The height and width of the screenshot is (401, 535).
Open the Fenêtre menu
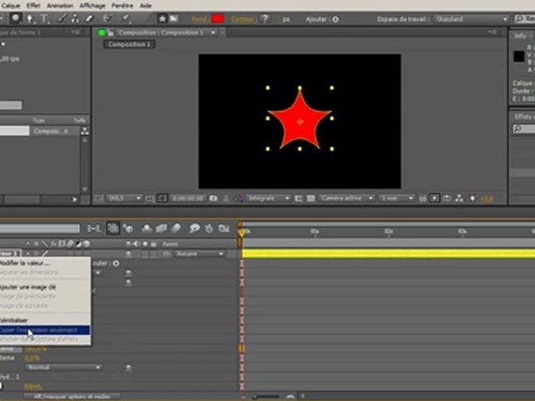tap(122, 6)
